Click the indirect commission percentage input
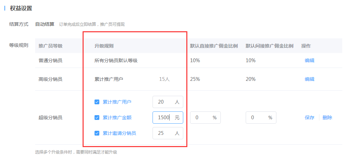 pyautogui.click(x=257, y=118)
